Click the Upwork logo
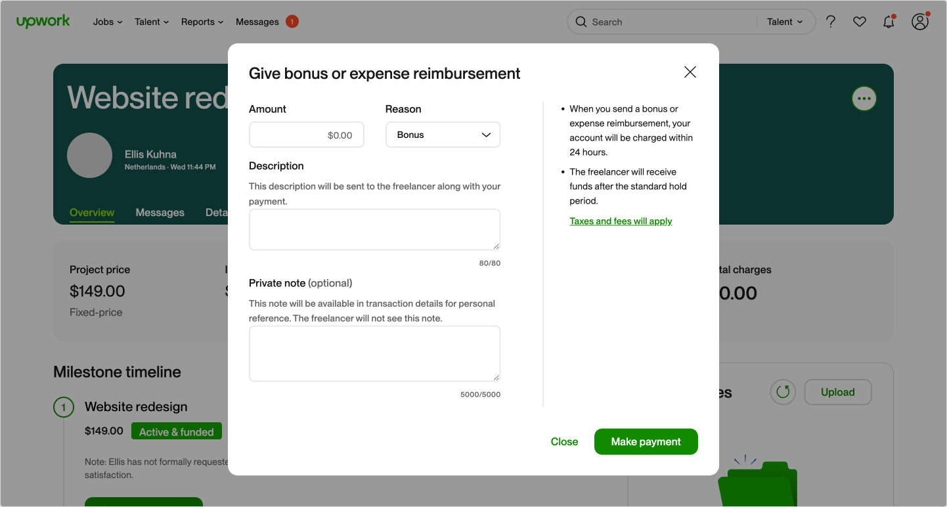 [43, 22]
